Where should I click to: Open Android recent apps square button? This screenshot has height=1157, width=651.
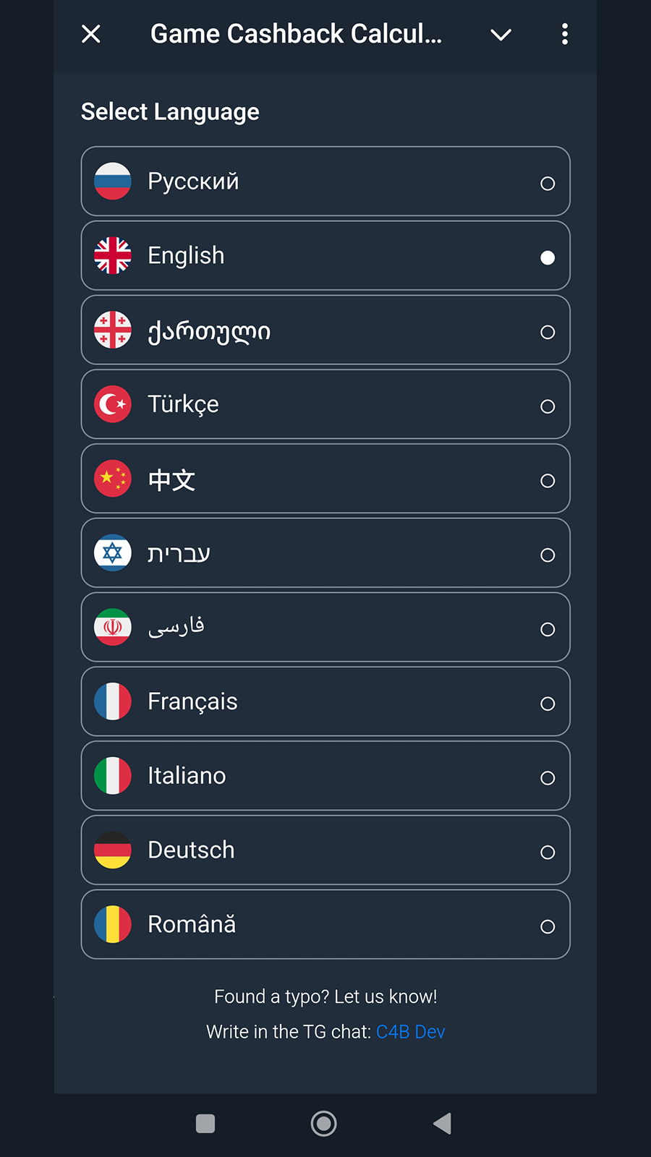(205, 1124)
